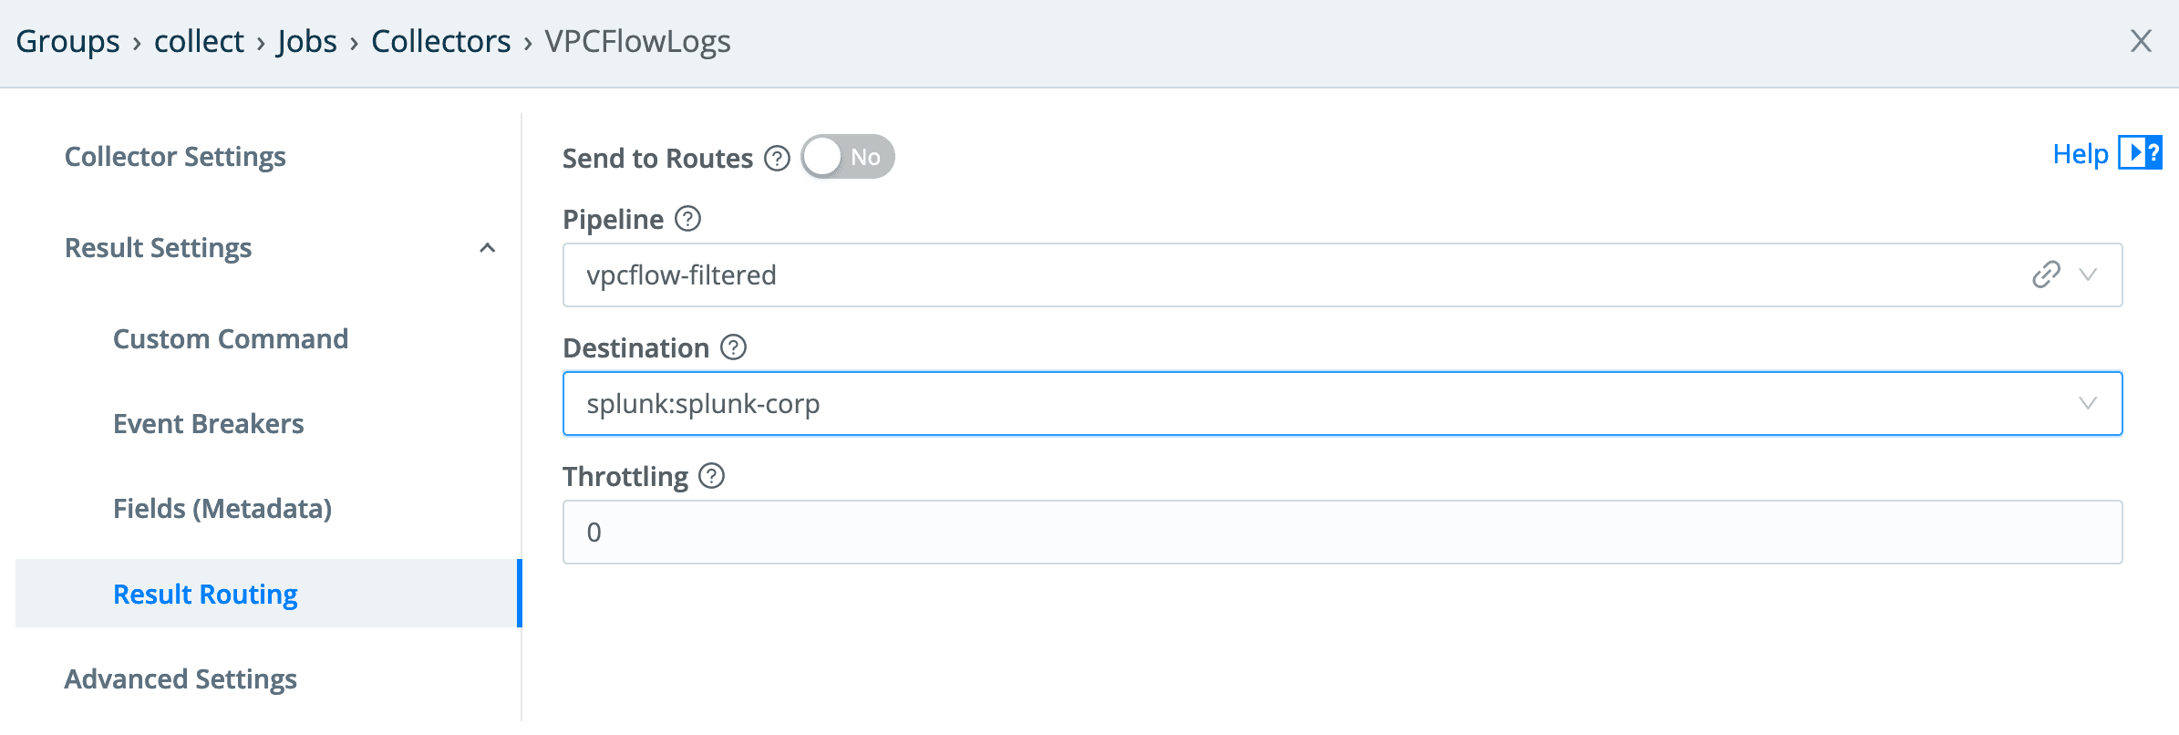Select the Result Routing tab

(x=205, y=595)
